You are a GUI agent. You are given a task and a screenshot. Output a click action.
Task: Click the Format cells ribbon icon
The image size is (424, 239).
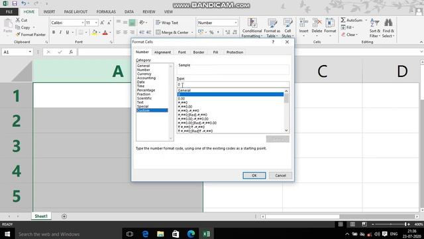(330, 23)
